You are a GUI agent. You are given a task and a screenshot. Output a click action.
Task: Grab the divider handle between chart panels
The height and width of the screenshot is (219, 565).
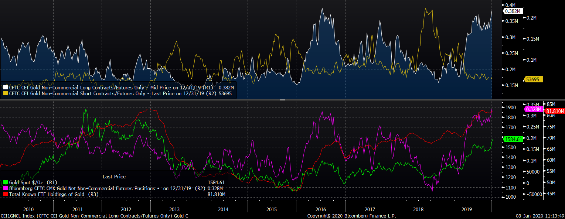pyautogui.click(x=282, y=100)
